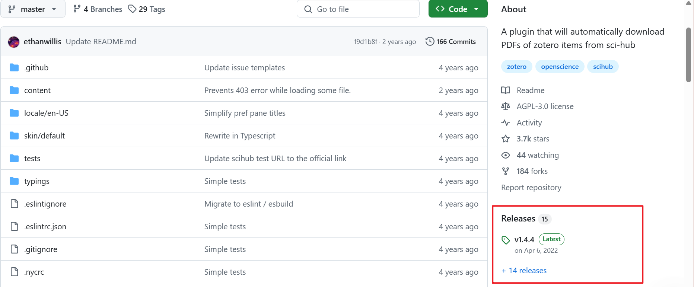Click the .eslintignore file icon
The height and width of the screenshot is (287, 694).
(x=15, y=204)
